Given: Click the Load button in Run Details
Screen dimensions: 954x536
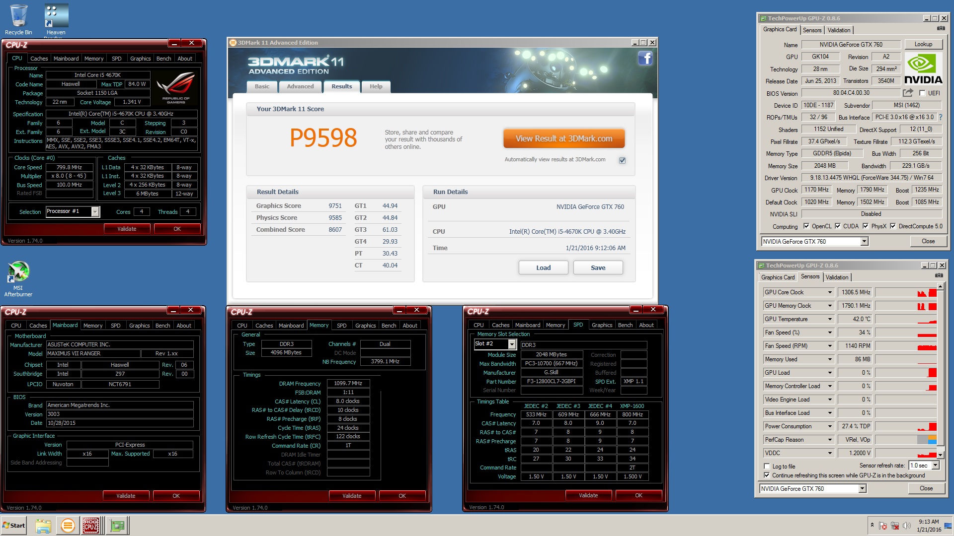Looking at the screenshot, I should point(543,268).
